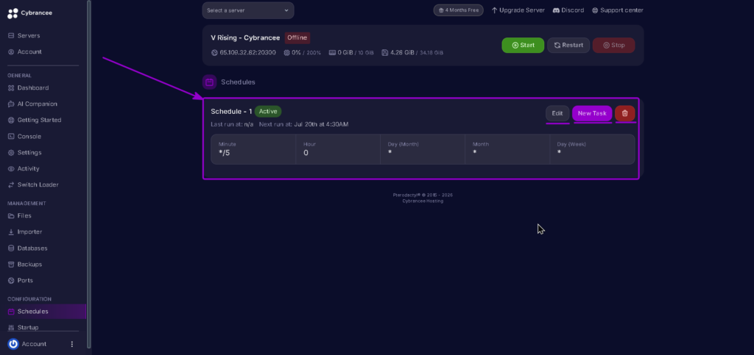The width and height of the screenshot is (754, 355).
Task: Click the Hour 0 cell
Action: [x=338, y=149]
